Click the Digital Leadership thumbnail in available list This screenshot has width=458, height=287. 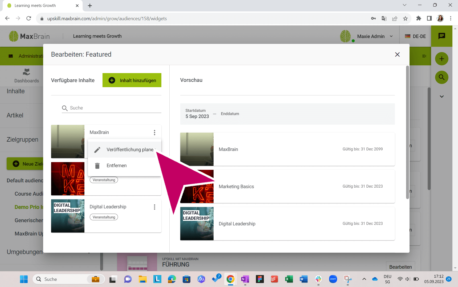click(68, 216)
